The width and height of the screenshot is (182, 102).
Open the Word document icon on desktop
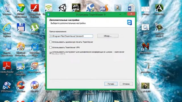click(x=131, y=8)
